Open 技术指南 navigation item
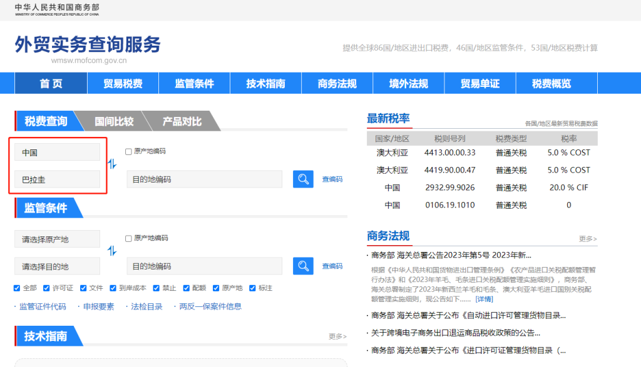 click(265, 83)
